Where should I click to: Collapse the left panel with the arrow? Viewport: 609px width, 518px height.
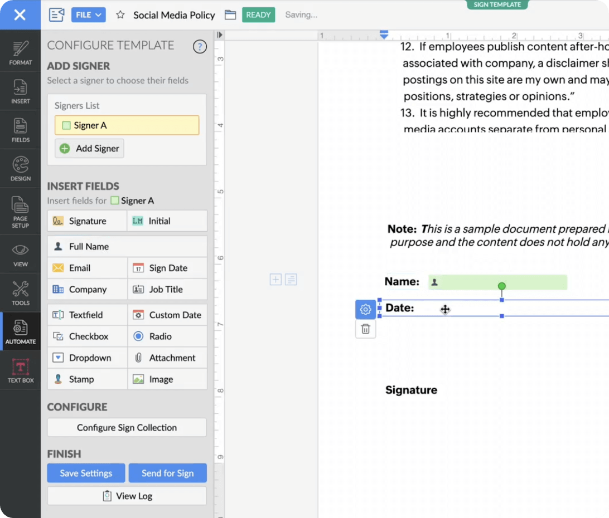point(219,35)
